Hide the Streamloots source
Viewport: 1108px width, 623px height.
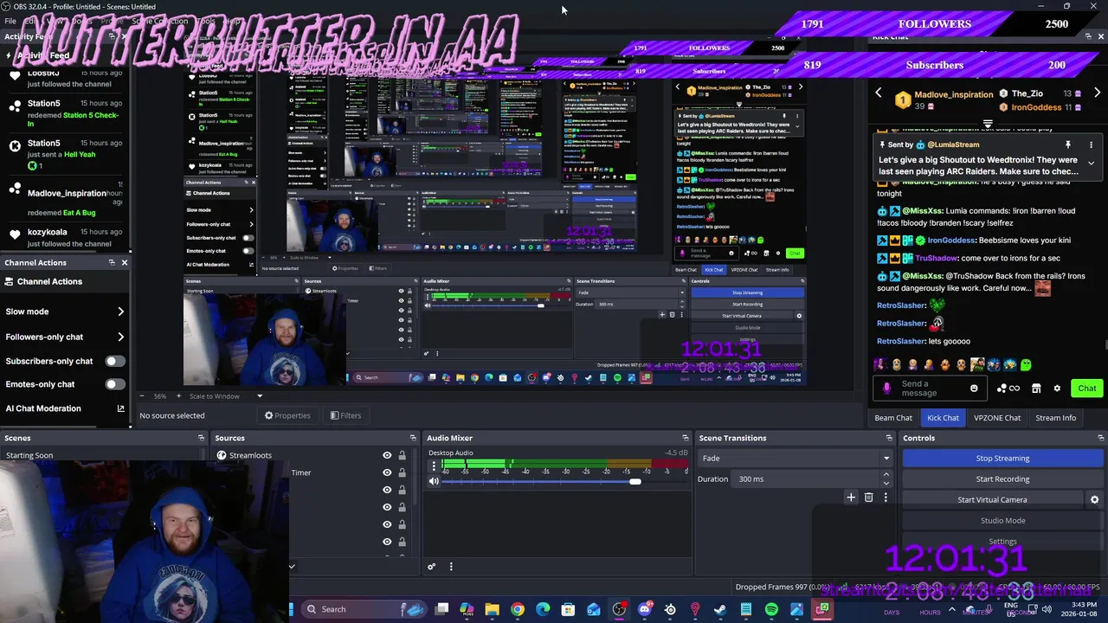[x=387, y=455]
